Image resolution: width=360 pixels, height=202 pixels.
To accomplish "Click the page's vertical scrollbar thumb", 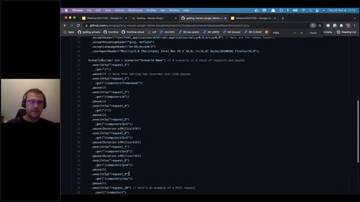I will (x=358, y=131).
